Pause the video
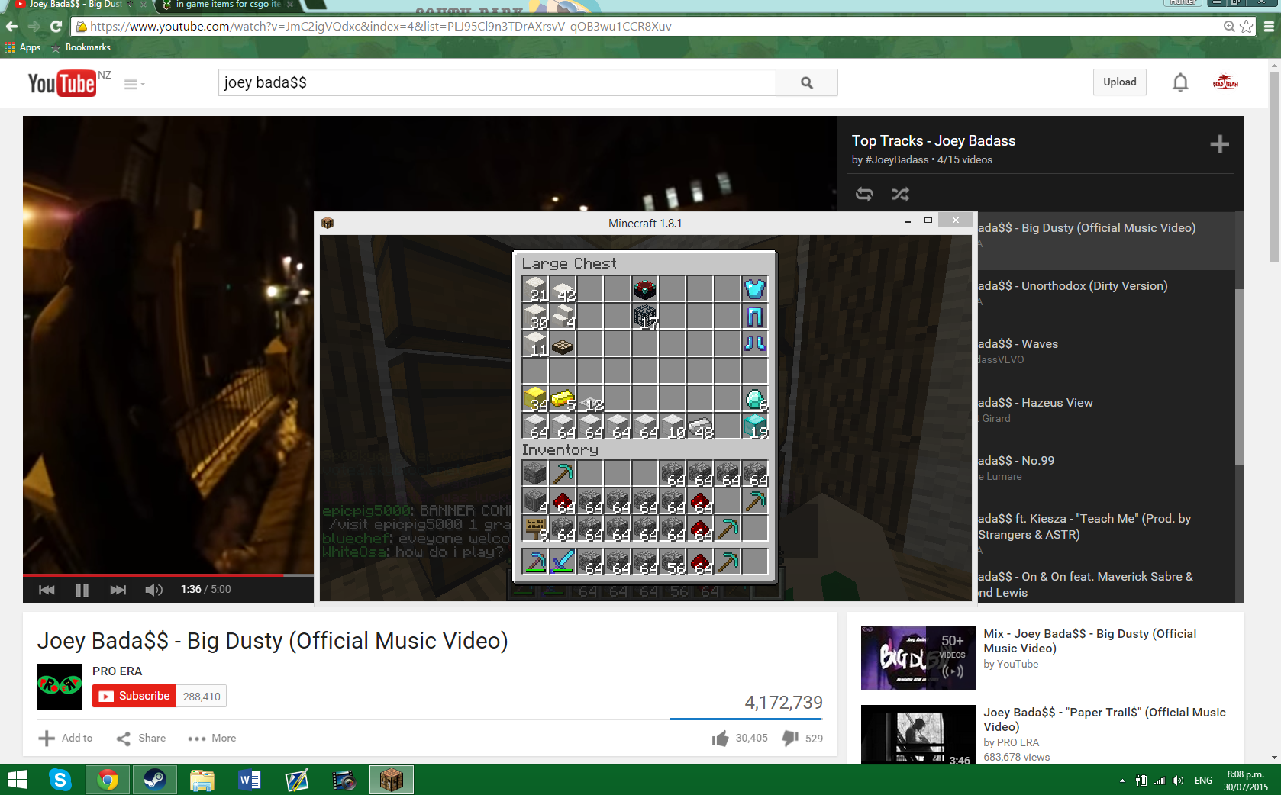Image resolution: width=1281 pixels, height=795 pixels. pyautogui.click(x=82, y=590)
